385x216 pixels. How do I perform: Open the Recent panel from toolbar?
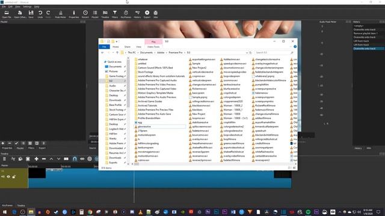click(x=85, y=14)
